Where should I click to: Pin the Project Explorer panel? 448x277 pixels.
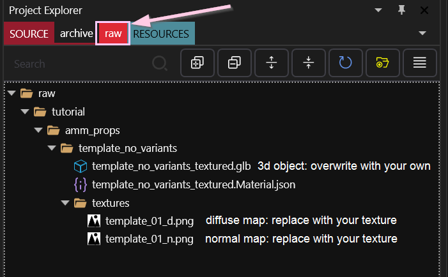[401, 10]
